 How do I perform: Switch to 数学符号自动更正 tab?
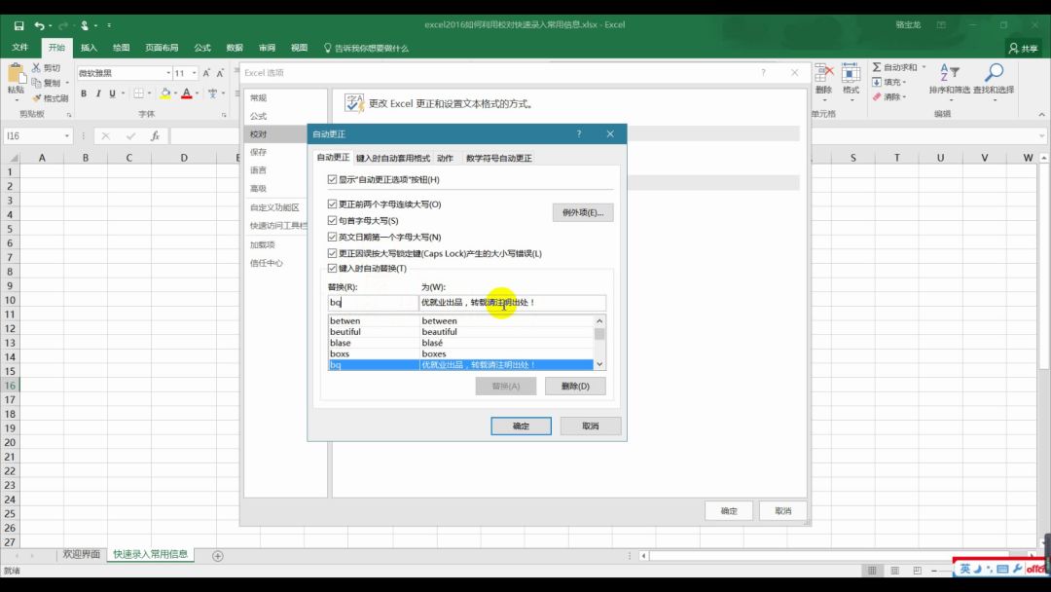click(x=498, y=158)
